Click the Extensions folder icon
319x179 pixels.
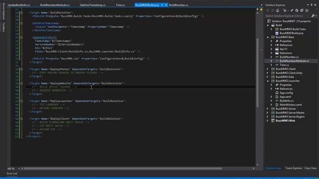pos(277,53)
